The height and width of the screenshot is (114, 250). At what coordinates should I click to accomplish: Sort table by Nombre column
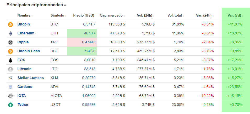tap(25, 15)
